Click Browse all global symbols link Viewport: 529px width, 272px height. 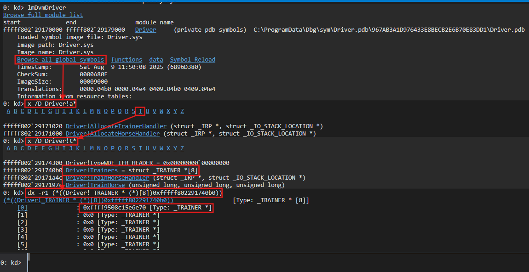pos(60,59)
